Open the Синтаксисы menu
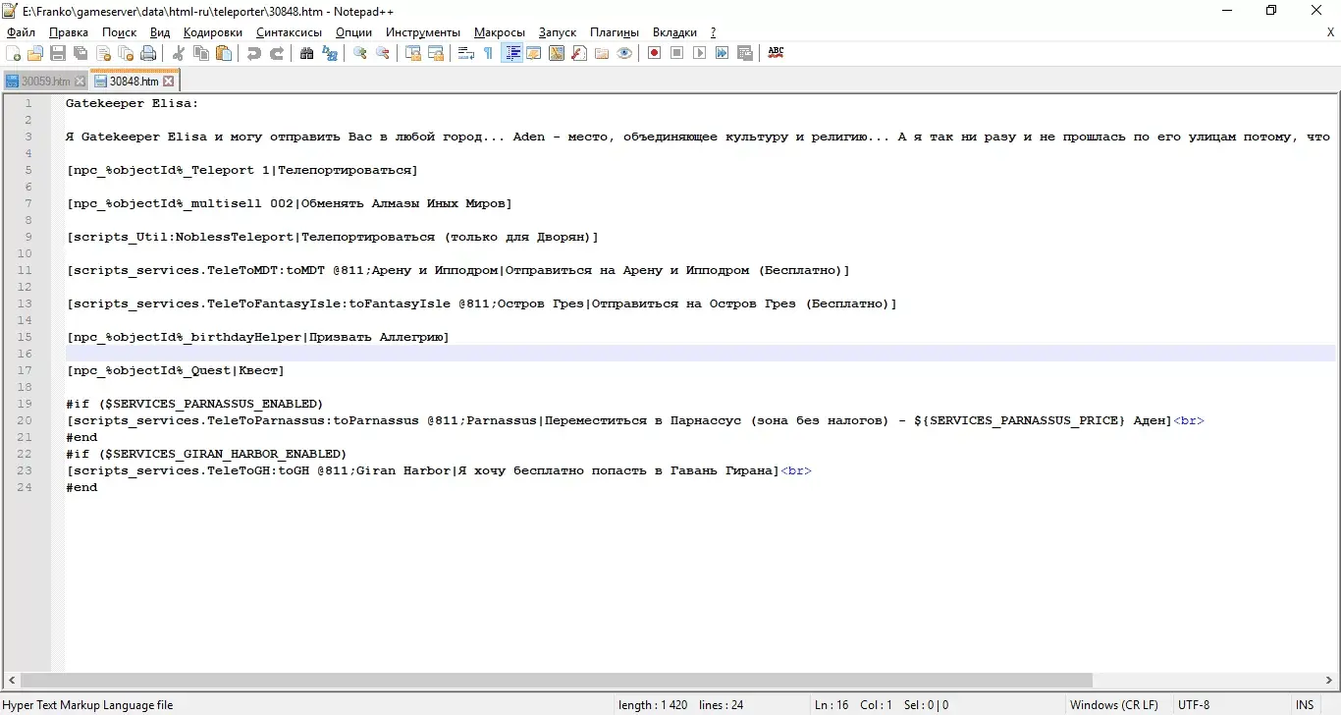Viewport: 1341px width, 715px height. [289, 32]
